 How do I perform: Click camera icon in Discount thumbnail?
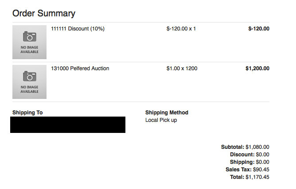[29, 37]
